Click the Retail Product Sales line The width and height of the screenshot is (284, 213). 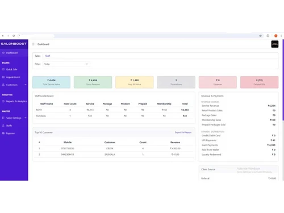[239, 110]
